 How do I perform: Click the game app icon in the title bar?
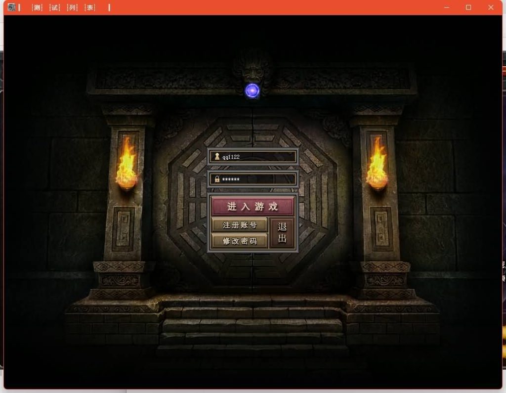click(x=12, y=7)
